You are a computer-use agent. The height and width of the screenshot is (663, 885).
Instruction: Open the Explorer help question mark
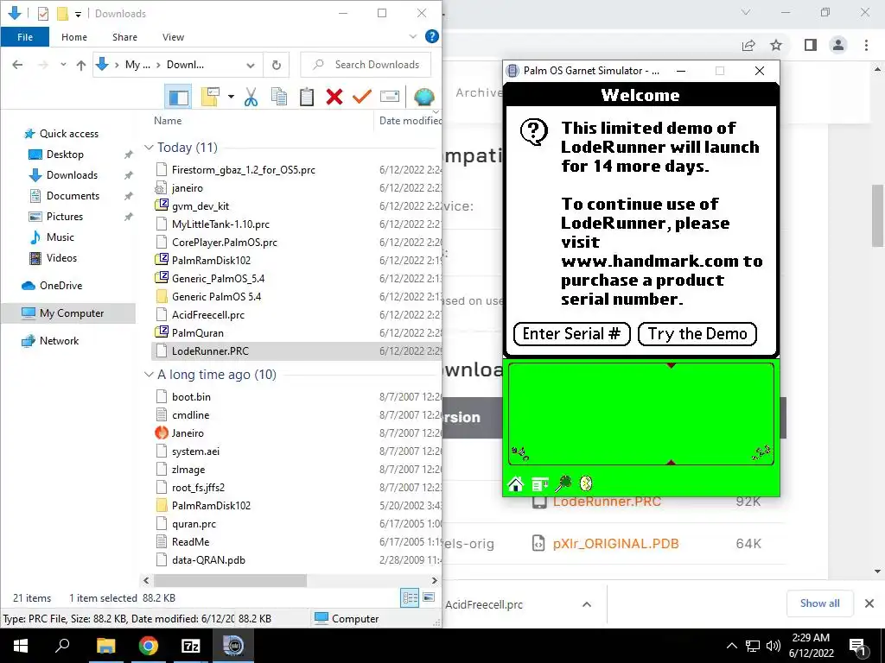tap(432, 36)
